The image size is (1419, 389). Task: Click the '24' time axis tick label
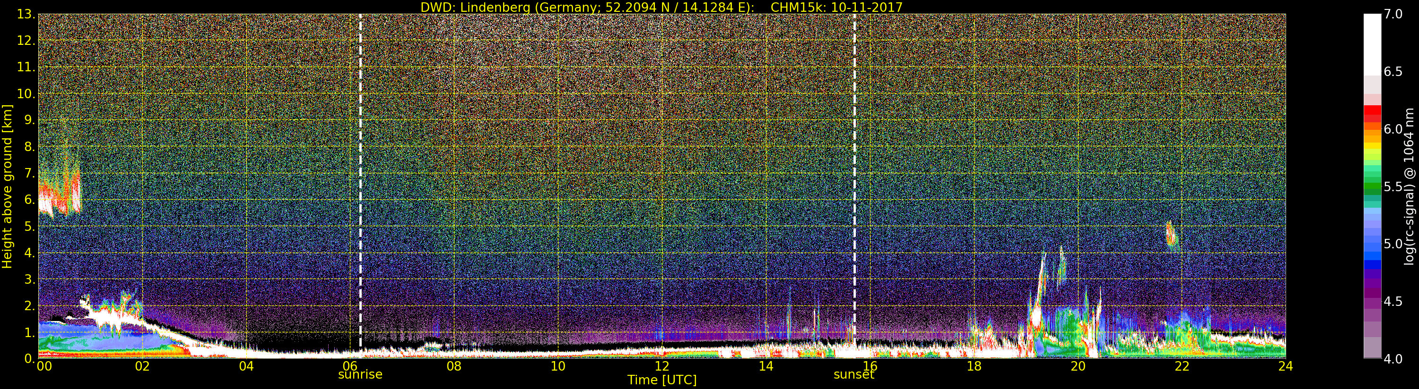tap(1285, 366)
